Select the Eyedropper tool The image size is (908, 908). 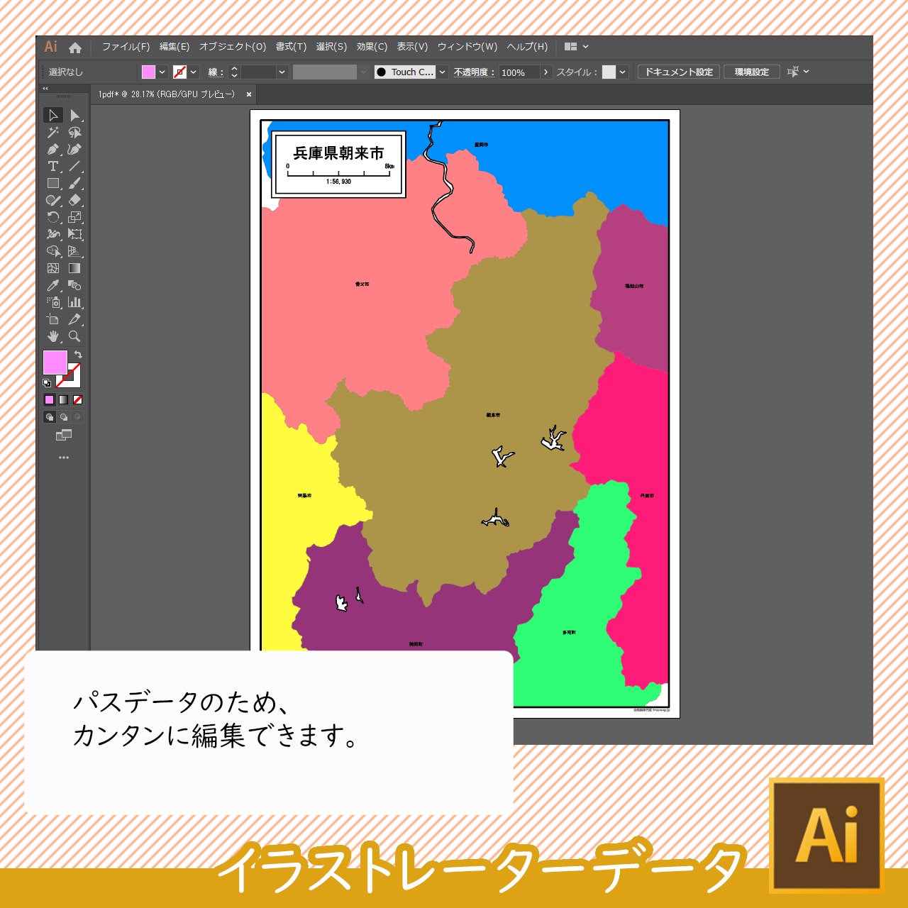point(53,285)
